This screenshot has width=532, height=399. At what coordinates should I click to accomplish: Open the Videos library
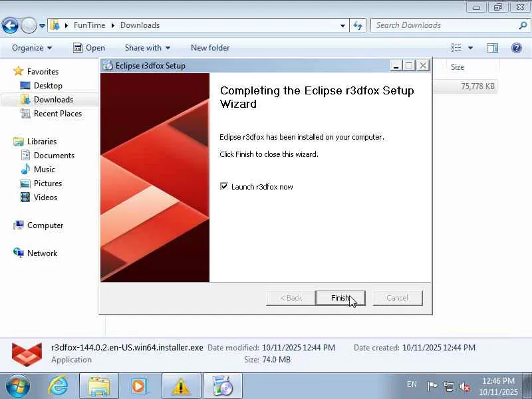45,197
